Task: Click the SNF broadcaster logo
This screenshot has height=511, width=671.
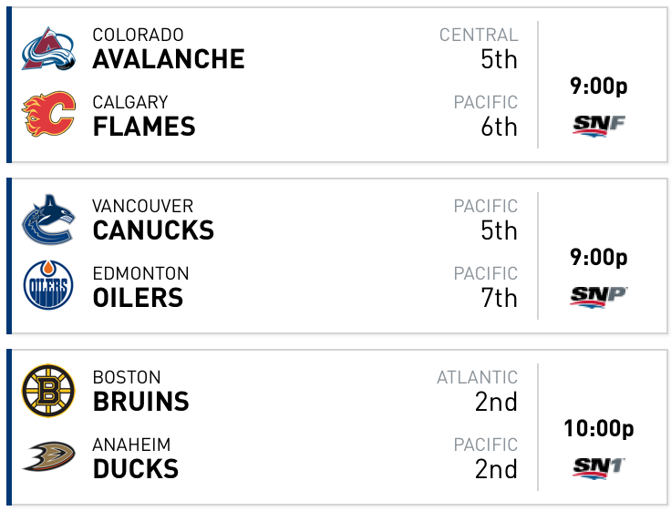Action: (x=599, y=126)
